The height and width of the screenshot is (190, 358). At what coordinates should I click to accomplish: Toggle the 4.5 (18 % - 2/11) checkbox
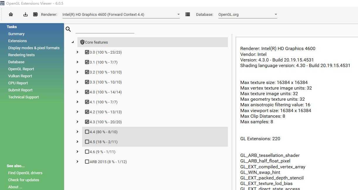tap(87, 142)
